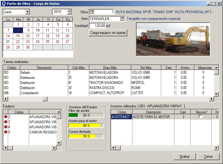
Task: Decrease the year 2010 with spinner down
Action: point(70,13)
